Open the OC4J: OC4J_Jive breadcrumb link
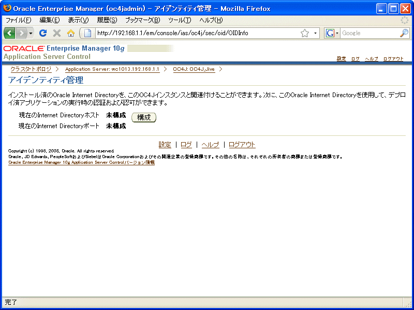 coord(194,69)
